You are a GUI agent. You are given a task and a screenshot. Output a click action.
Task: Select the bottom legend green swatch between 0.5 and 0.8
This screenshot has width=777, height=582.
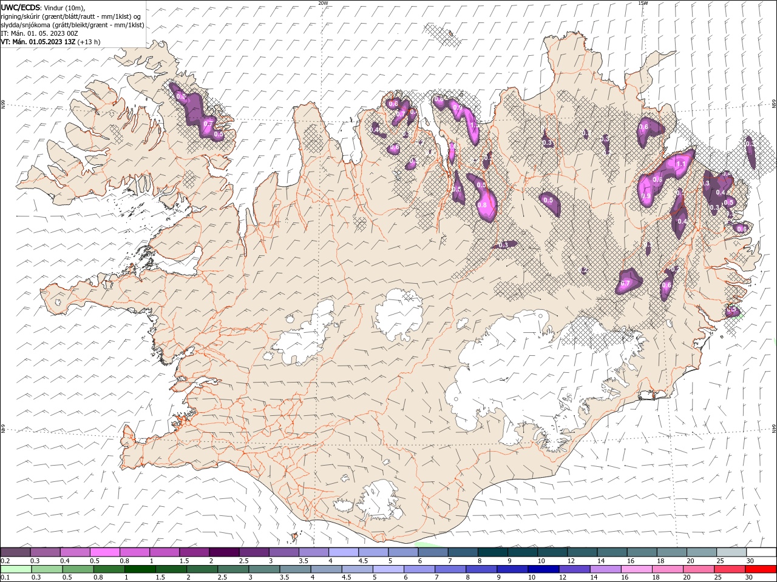[78, 569]
